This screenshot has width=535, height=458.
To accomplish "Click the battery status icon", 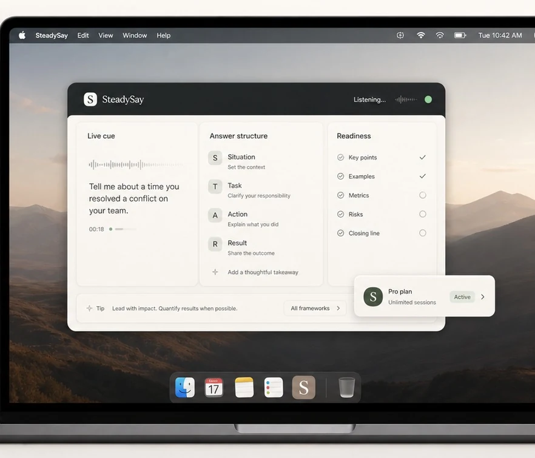I will tap(460, 35).
